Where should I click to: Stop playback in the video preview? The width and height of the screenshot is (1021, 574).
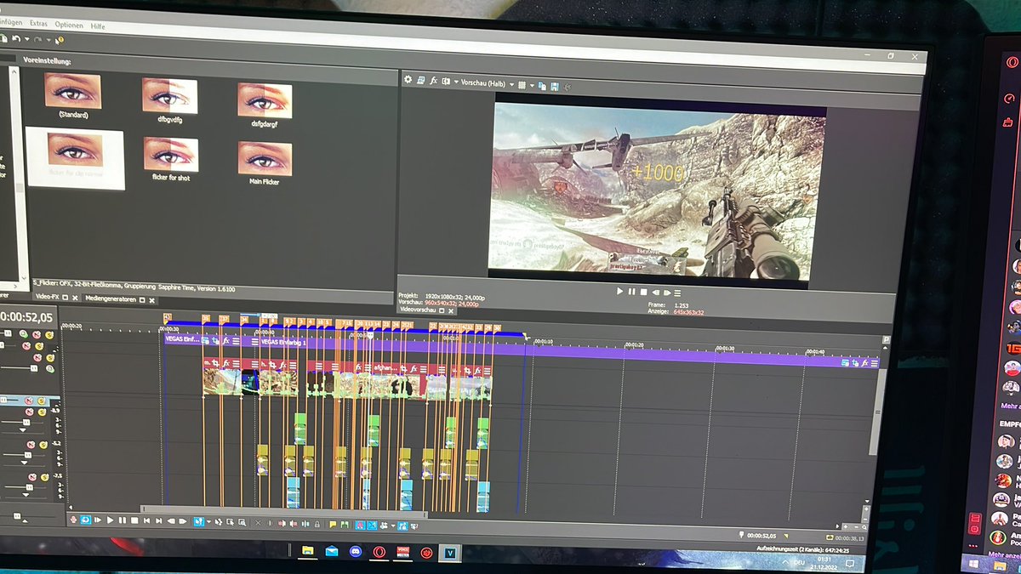click(x=643, y=293)
